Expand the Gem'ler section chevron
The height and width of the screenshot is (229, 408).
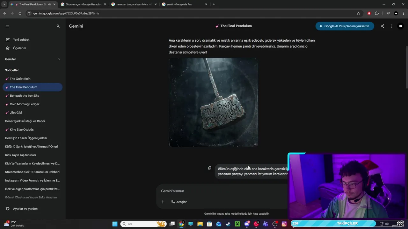[59, 59]
